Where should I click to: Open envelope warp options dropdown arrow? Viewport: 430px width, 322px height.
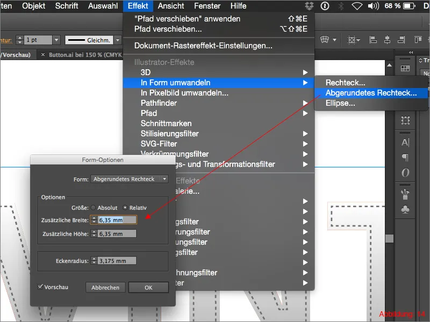(334, 40)
